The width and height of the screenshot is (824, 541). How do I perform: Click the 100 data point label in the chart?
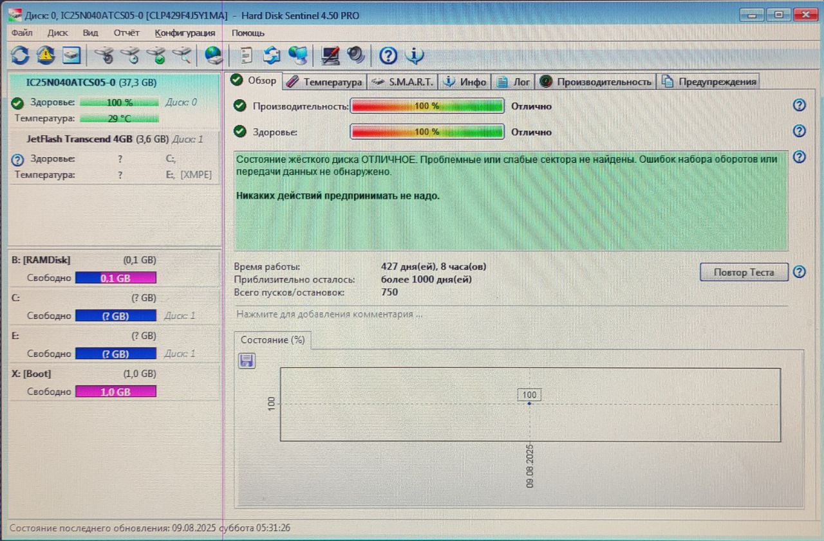(529, 395)
